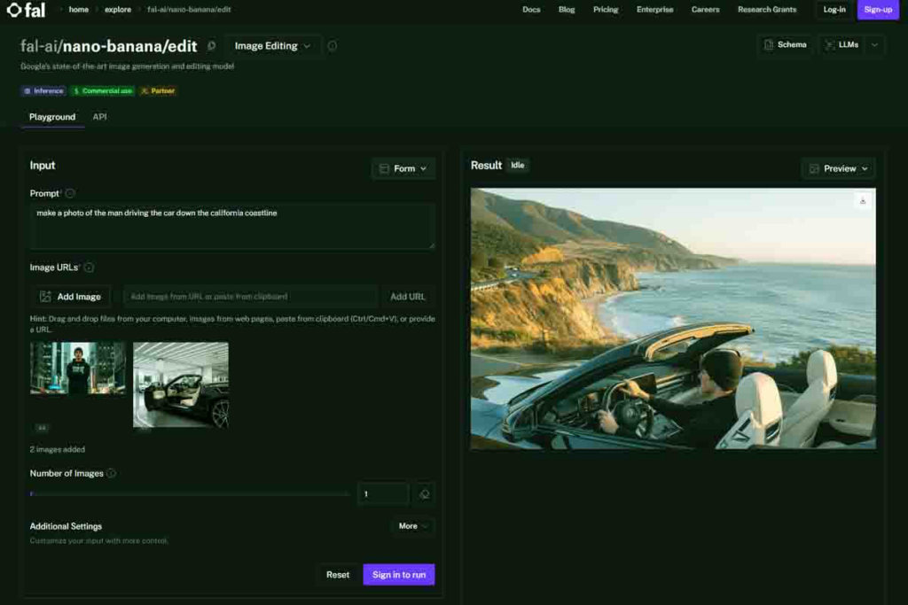908x605 pixels.
Task: Download the result image using download icon
Action: (863, 201)
